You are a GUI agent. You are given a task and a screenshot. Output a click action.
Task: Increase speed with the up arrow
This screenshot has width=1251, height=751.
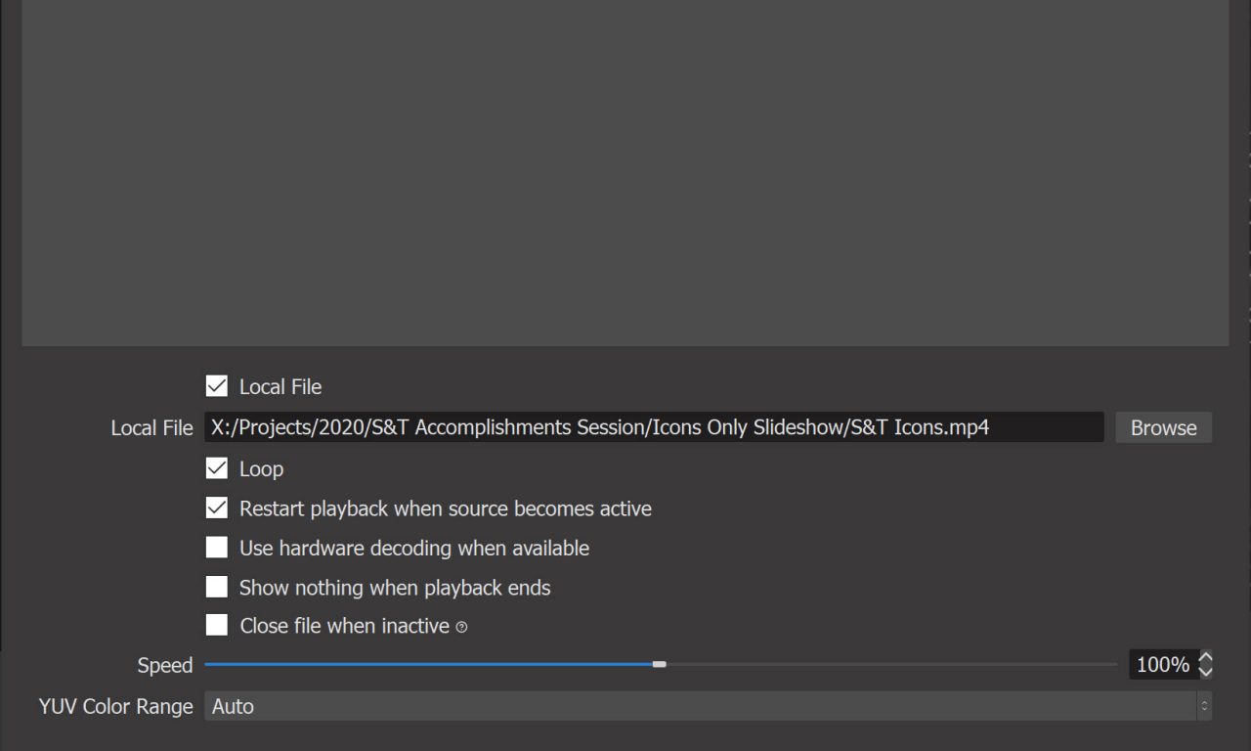[x=1205, y=658]
